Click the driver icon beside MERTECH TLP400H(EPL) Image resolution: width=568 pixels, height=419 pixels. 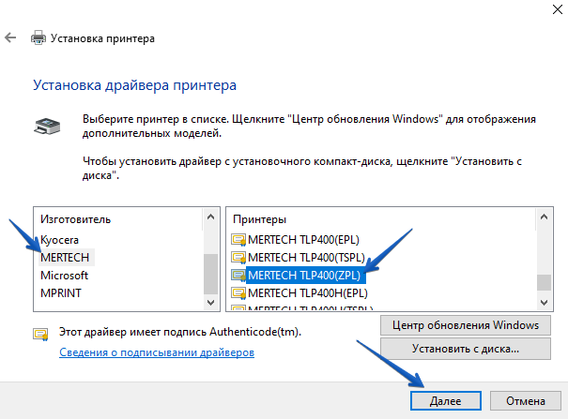click(238, 293)
